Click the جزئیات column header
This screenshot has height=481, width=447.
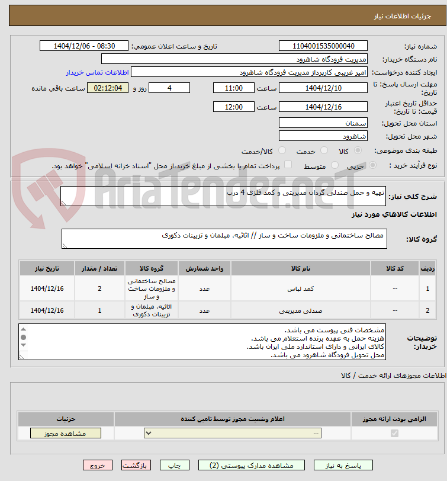[x=66, y=419]
